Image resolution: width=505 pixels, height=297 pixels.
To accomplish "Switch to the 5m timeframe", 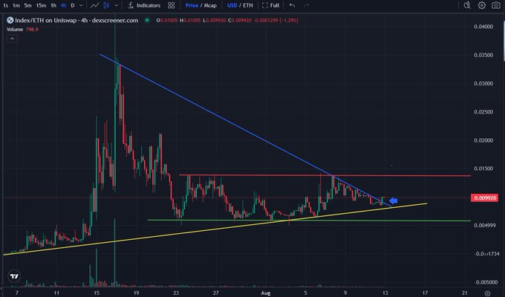I will (28, 5).
